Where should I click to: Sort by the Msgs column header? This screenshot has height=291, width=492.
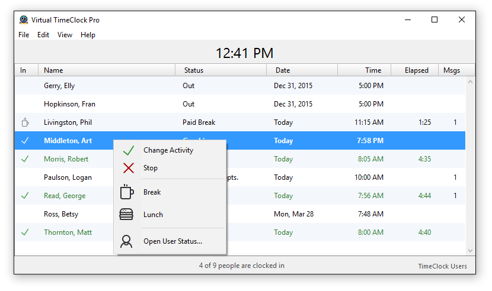[456, 70]
